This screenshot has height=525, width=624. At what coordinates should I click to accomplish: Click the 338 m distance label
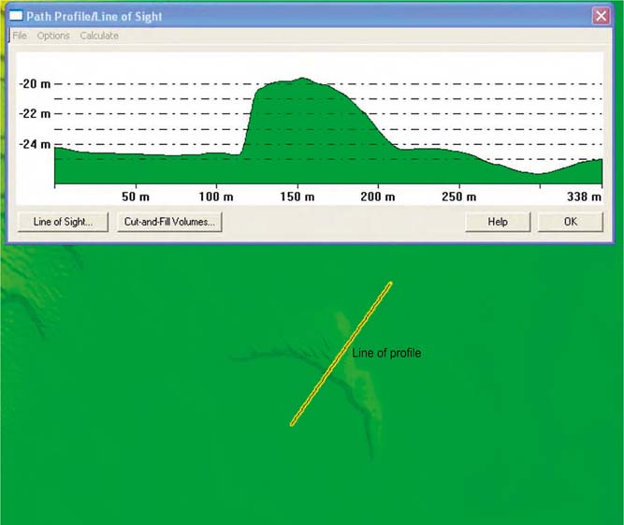click(584, 197)
